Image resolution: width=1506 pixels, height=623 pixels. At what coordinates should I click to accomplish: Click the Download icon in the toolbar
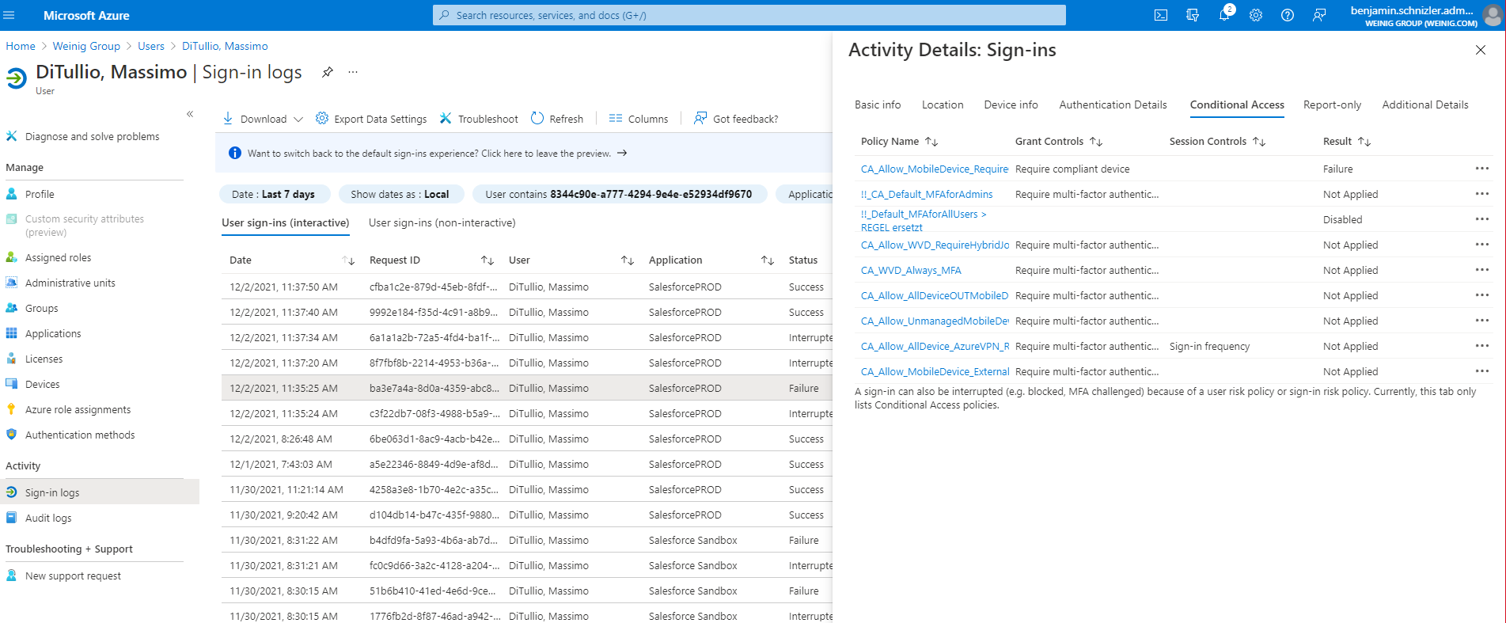(x=228, y=119)
